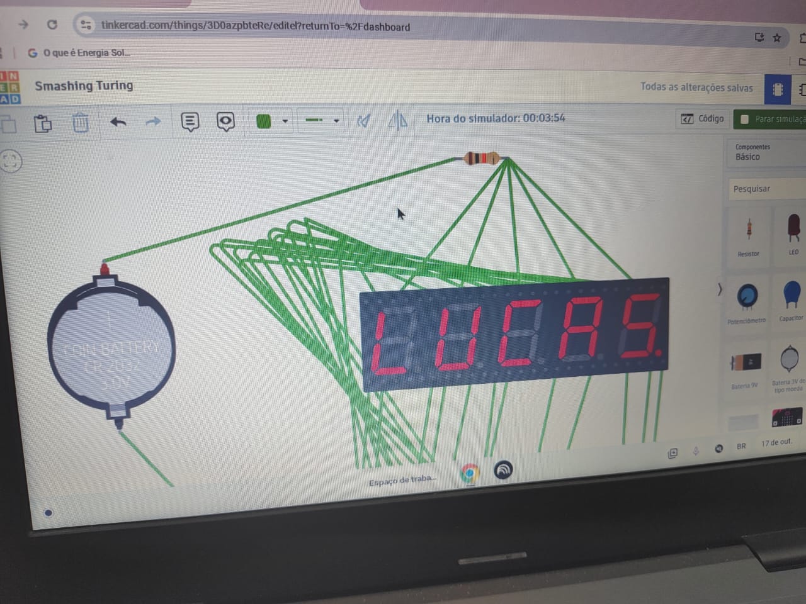Viewport: 806px width, 604px height.
Task: Collapse the components panel chevron
Action: click(720, 289)
